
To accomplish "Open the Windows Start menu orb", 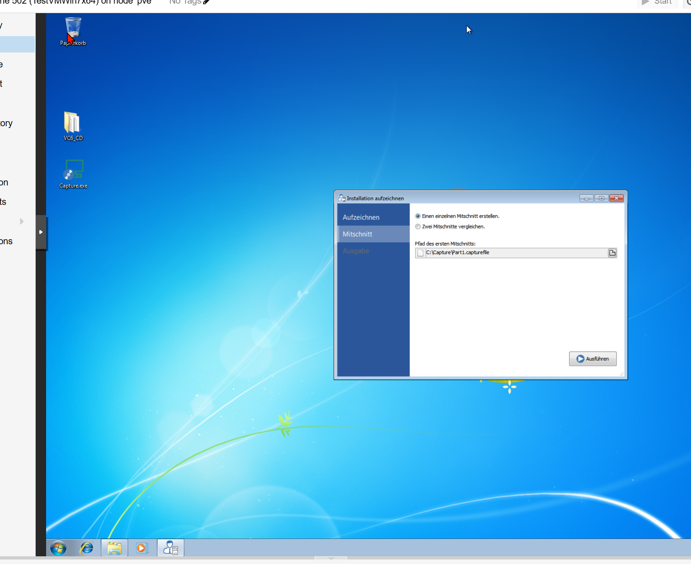I will click(x=58, y=548).
